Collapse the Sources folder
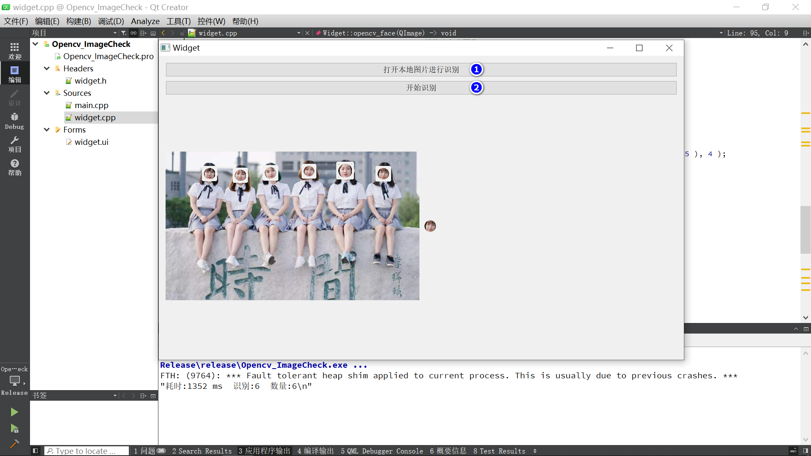811x456 pixels. (47, 93)
